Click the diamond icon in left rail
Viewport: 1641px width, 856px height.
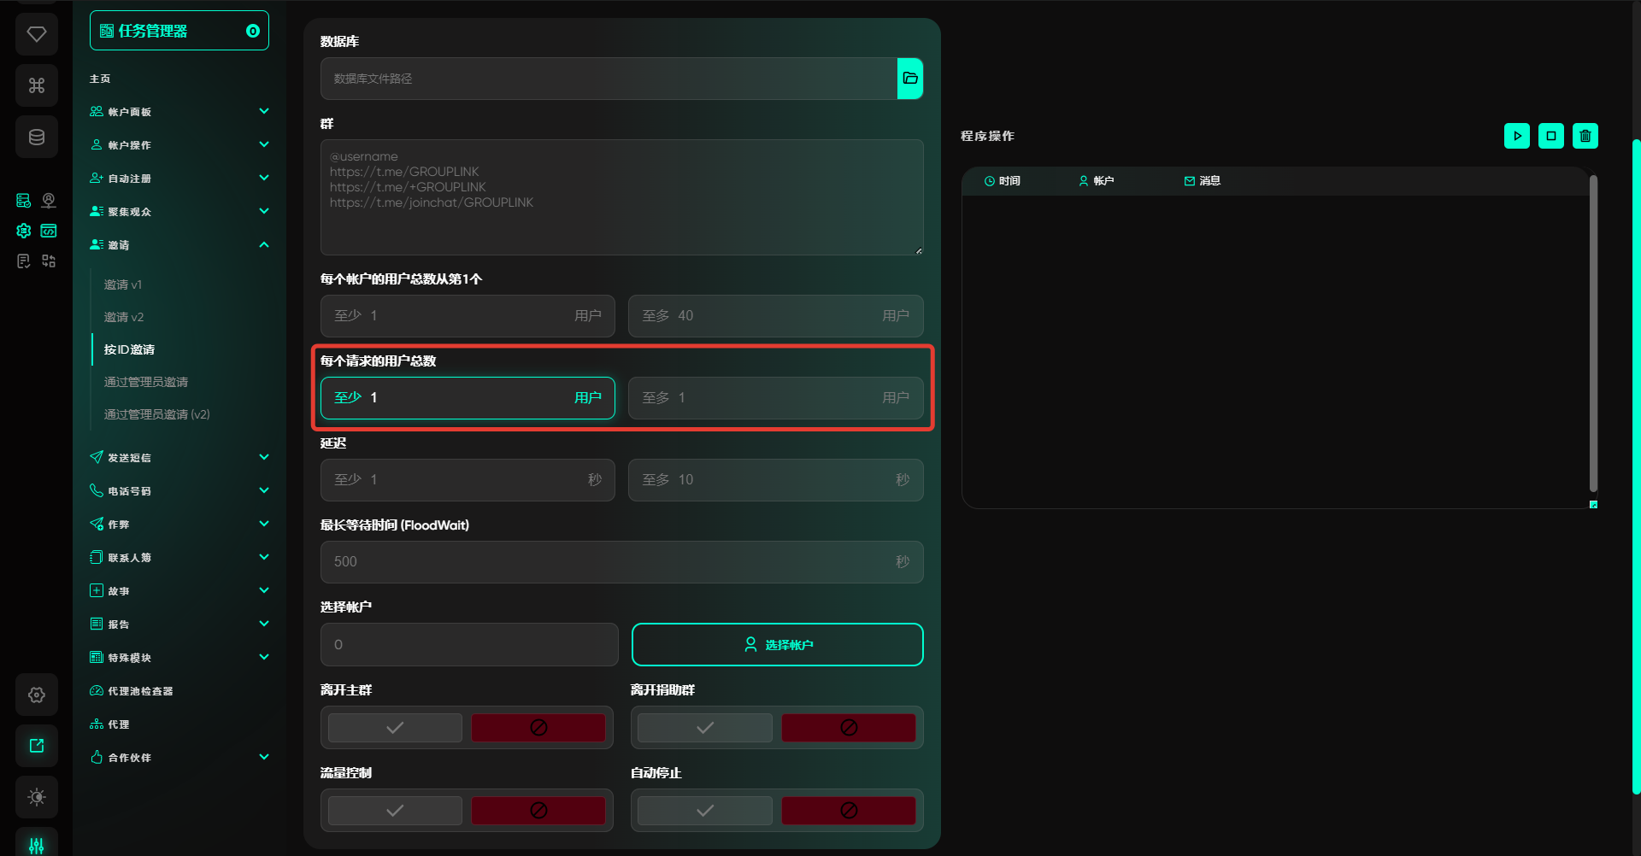pos(37,34)
